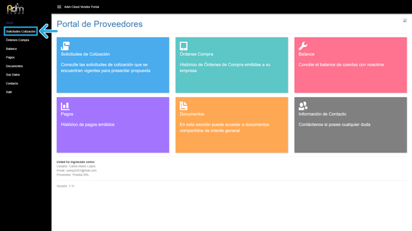Click the 'Usted ha ingresado como' label
This screenshot has width=412, height=231.
76,162
